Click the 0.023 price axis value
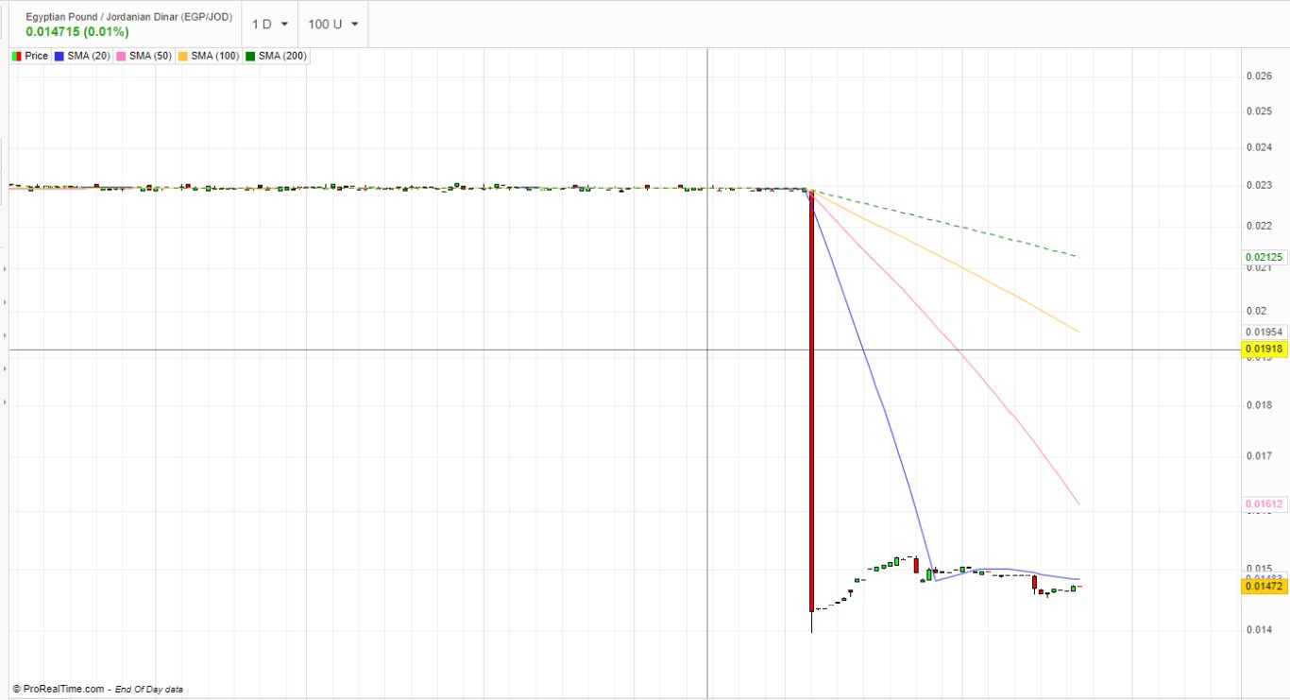Viewport: 1290px width, 700px height. 1258,185
